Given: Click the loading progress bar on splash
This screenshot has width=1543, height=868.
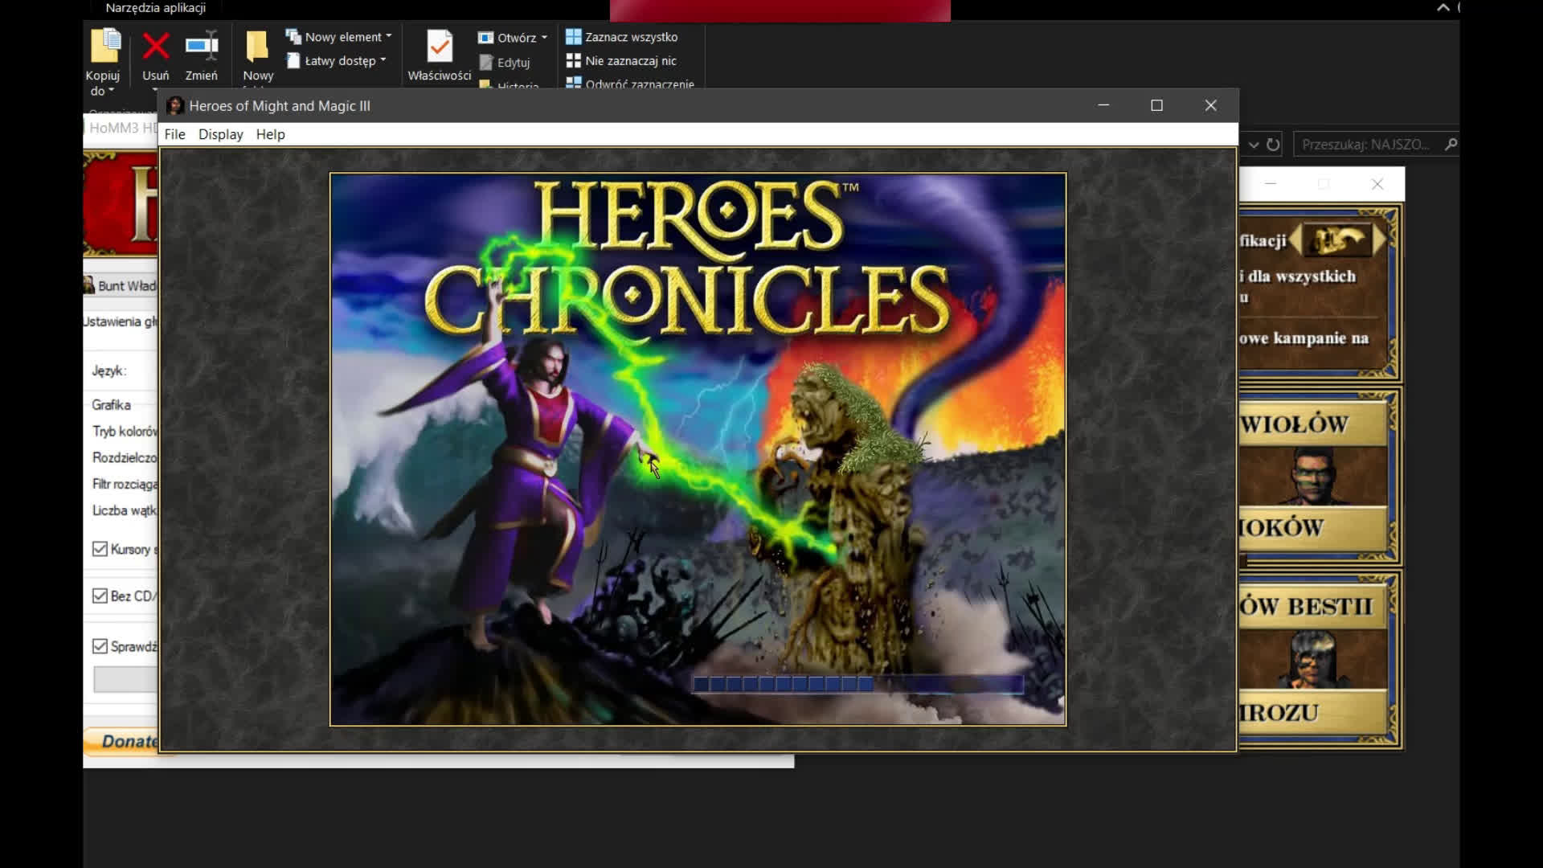Looking at the screenshot, I should click(x=857, y=684).
